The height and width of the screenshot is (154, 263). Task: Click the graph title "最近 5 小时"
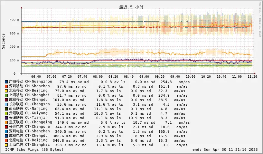point(131,7)
